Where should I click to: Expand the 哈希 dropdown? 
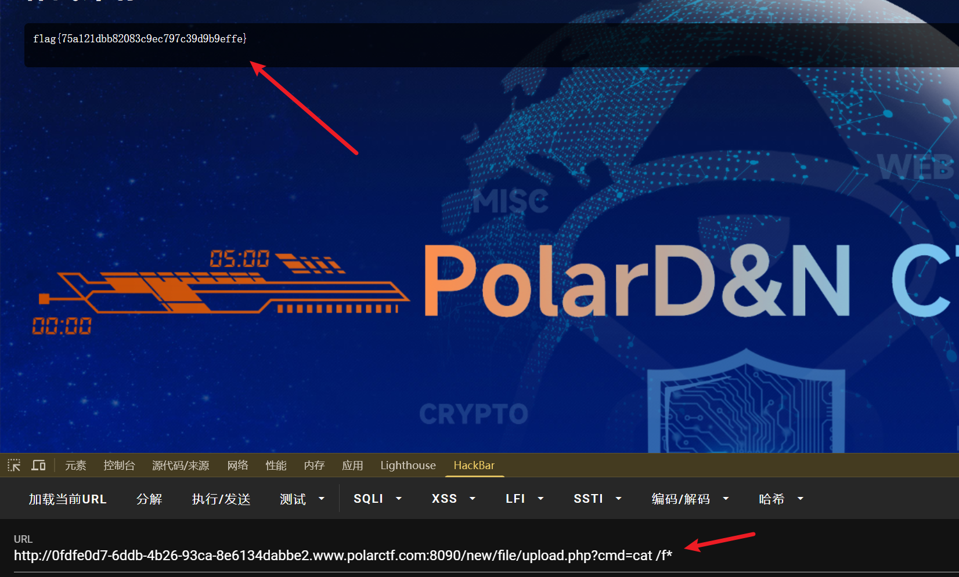[x=781, y=499]
